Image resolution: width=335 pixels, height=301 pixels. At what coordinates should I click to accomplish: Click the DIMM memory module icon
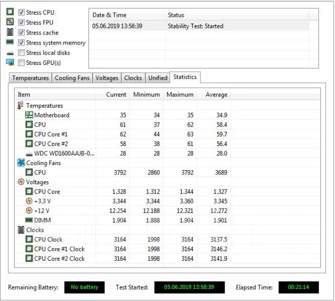pyautogui.click(x=29, y=220)
